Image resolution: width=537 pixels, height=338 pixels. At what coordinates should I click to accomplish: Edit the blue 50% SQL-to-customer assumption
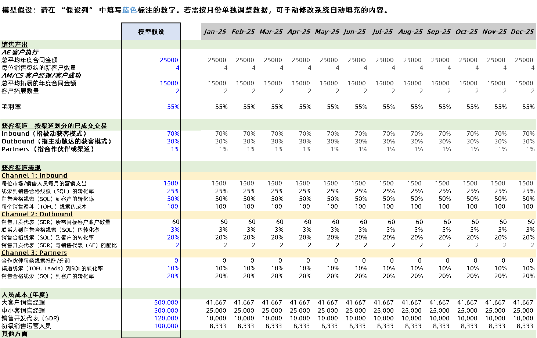[173, 199]
